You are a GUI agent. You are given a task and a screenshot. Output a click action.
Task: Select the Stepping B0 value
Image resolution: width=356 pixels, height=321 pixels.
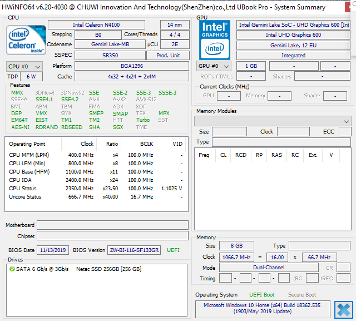point(98,34)
